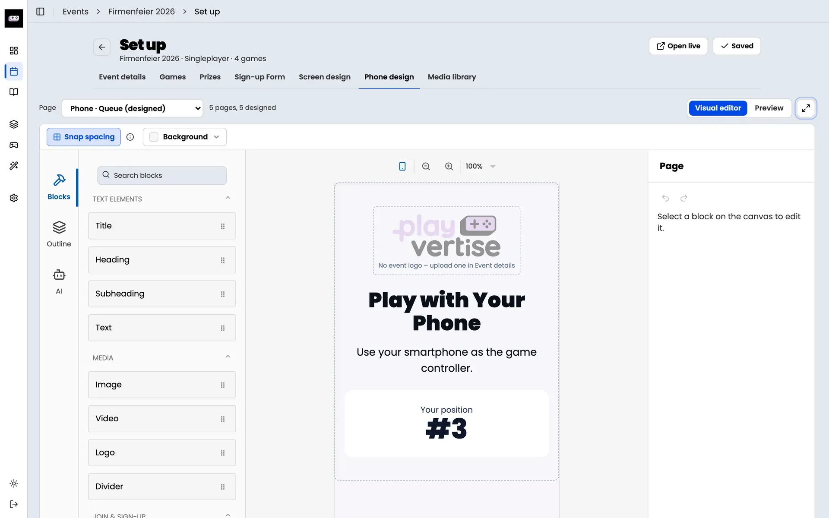Viewport: 829px width, 518px height.
Task: Select the Outline panel
Action: [59, 234]
